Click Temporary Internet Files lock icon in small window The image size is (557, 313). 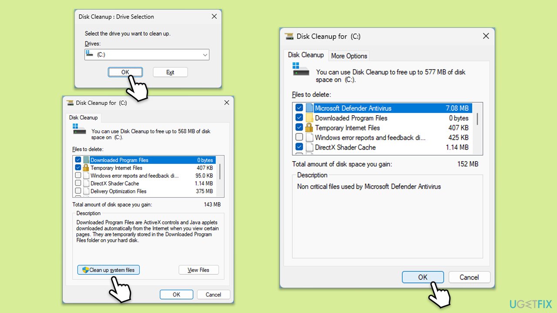[86, 168]
